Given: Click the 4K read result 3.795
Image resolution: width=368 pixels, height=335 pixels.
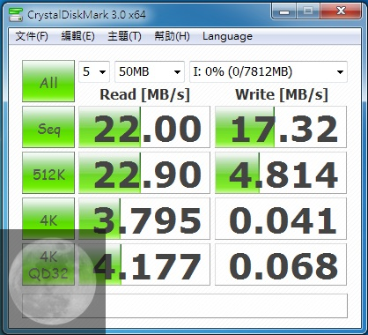Looking at the screenshot, I should pyautogui.click(x=144, y=219).
